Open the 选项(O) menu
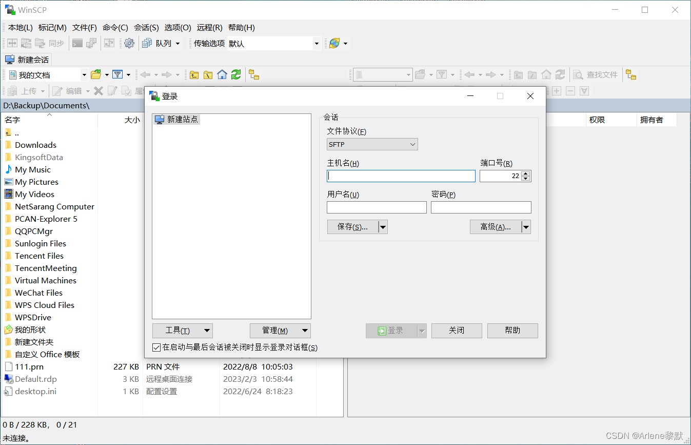The image size is (691, 445). [177, 27]
